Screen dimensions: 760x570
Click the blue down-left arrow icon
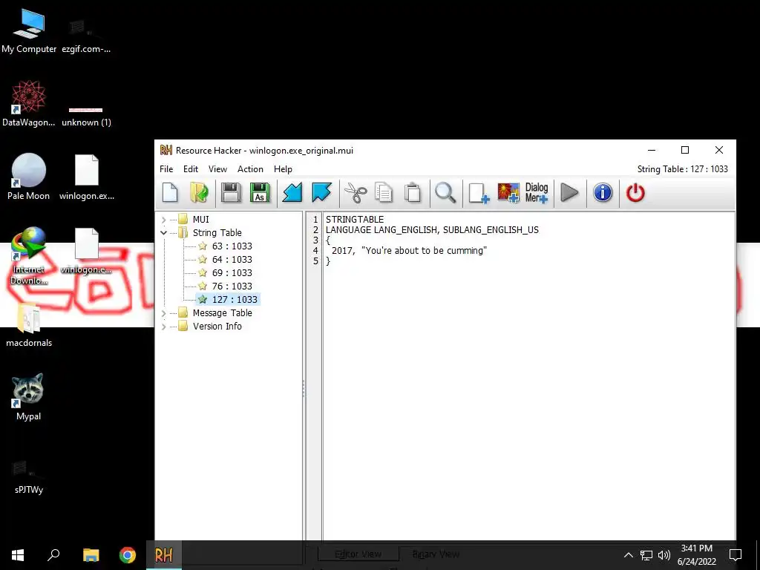(292, 192)
